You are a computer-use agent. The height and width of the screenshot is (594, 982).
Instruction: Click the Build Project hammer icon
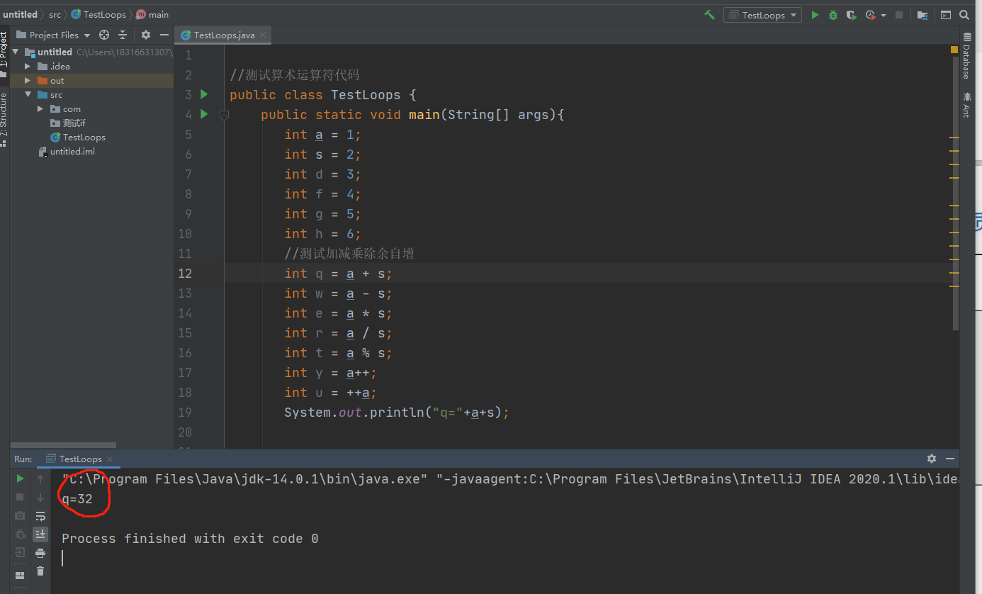pos(709,15)
